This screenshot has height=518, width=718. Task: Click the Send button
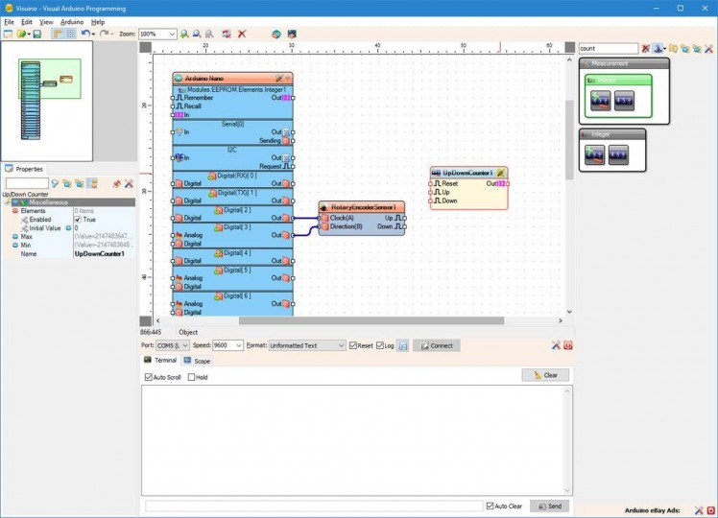[550, 506]
